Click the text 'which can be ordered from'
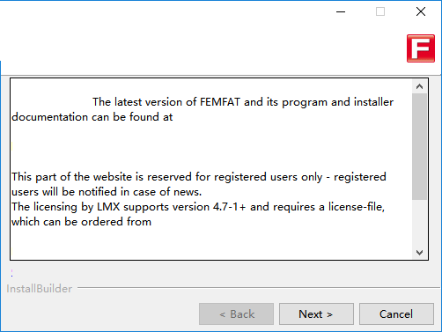The image size is (442, 332). [x=81, y=222]
